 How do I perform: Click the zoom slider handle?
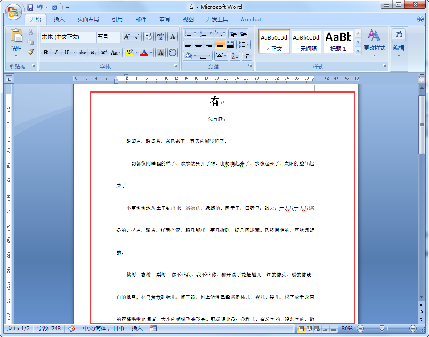point(382,328)
